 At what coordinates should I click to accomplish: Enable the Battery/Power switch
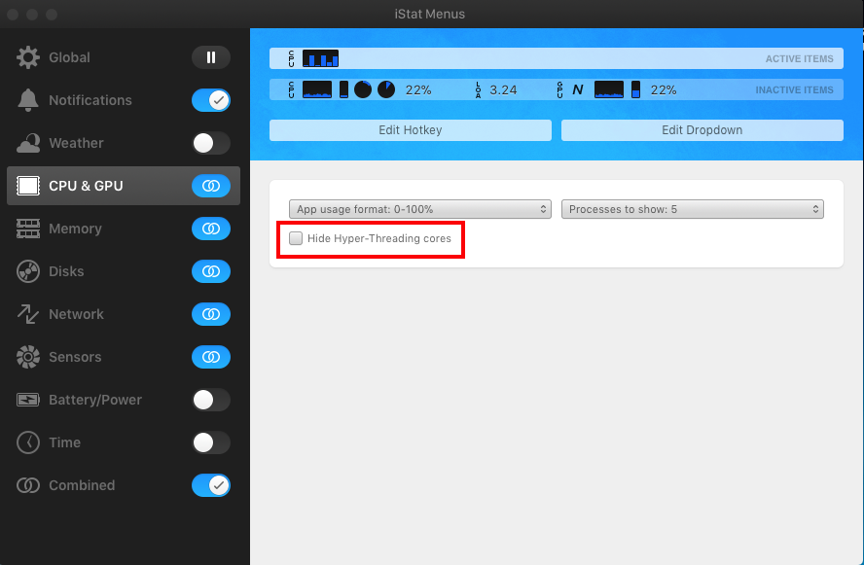[211, 400]
